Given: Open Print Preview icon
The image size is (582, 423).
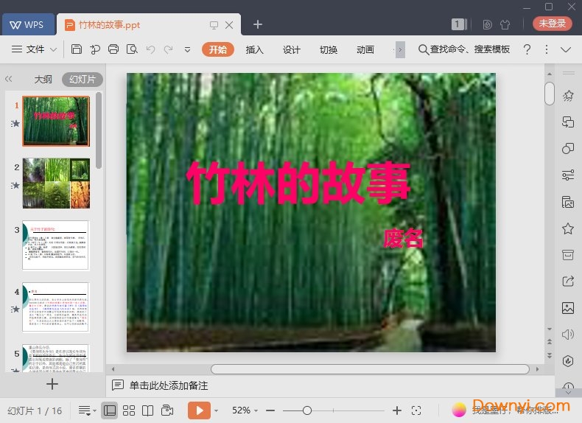Looking at the screenshot, I should tap(132, 49).
